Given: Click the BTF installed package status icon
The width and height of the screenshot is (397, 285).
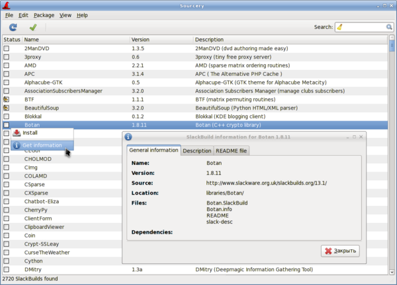Looking at the screenshot, I should coord(6,98).
